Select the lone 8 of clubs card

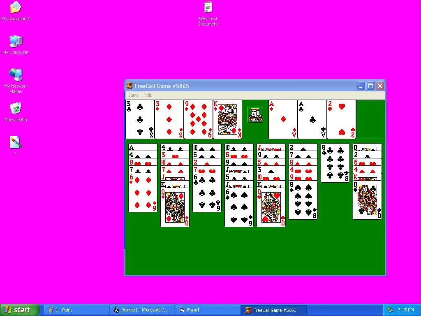[335, 163]
